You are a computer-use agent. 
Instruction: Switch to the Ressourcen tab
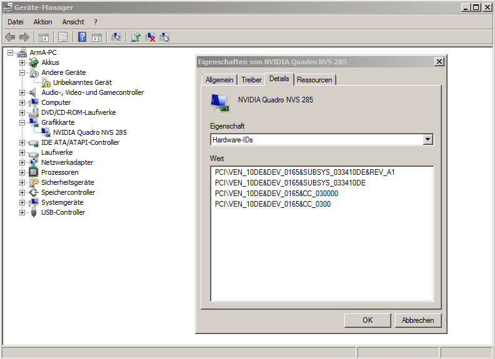point(314,80)
